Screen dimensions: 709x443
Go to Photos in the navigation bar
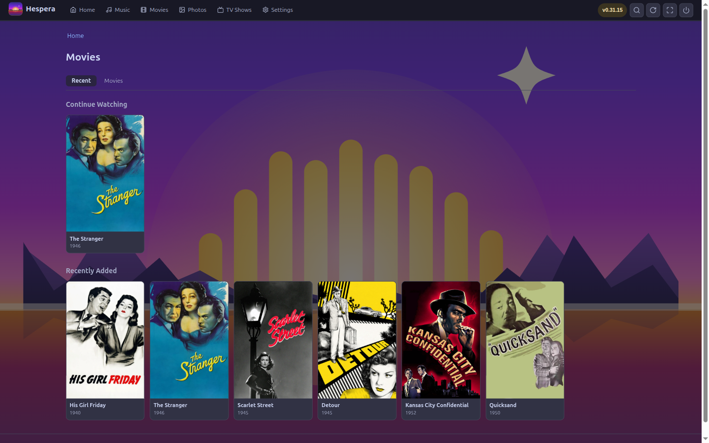click(193, 10)
